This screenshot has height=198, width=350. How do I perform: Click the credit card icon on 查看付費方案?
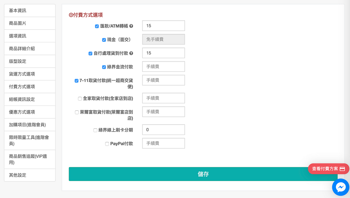(x=342, y=169)
